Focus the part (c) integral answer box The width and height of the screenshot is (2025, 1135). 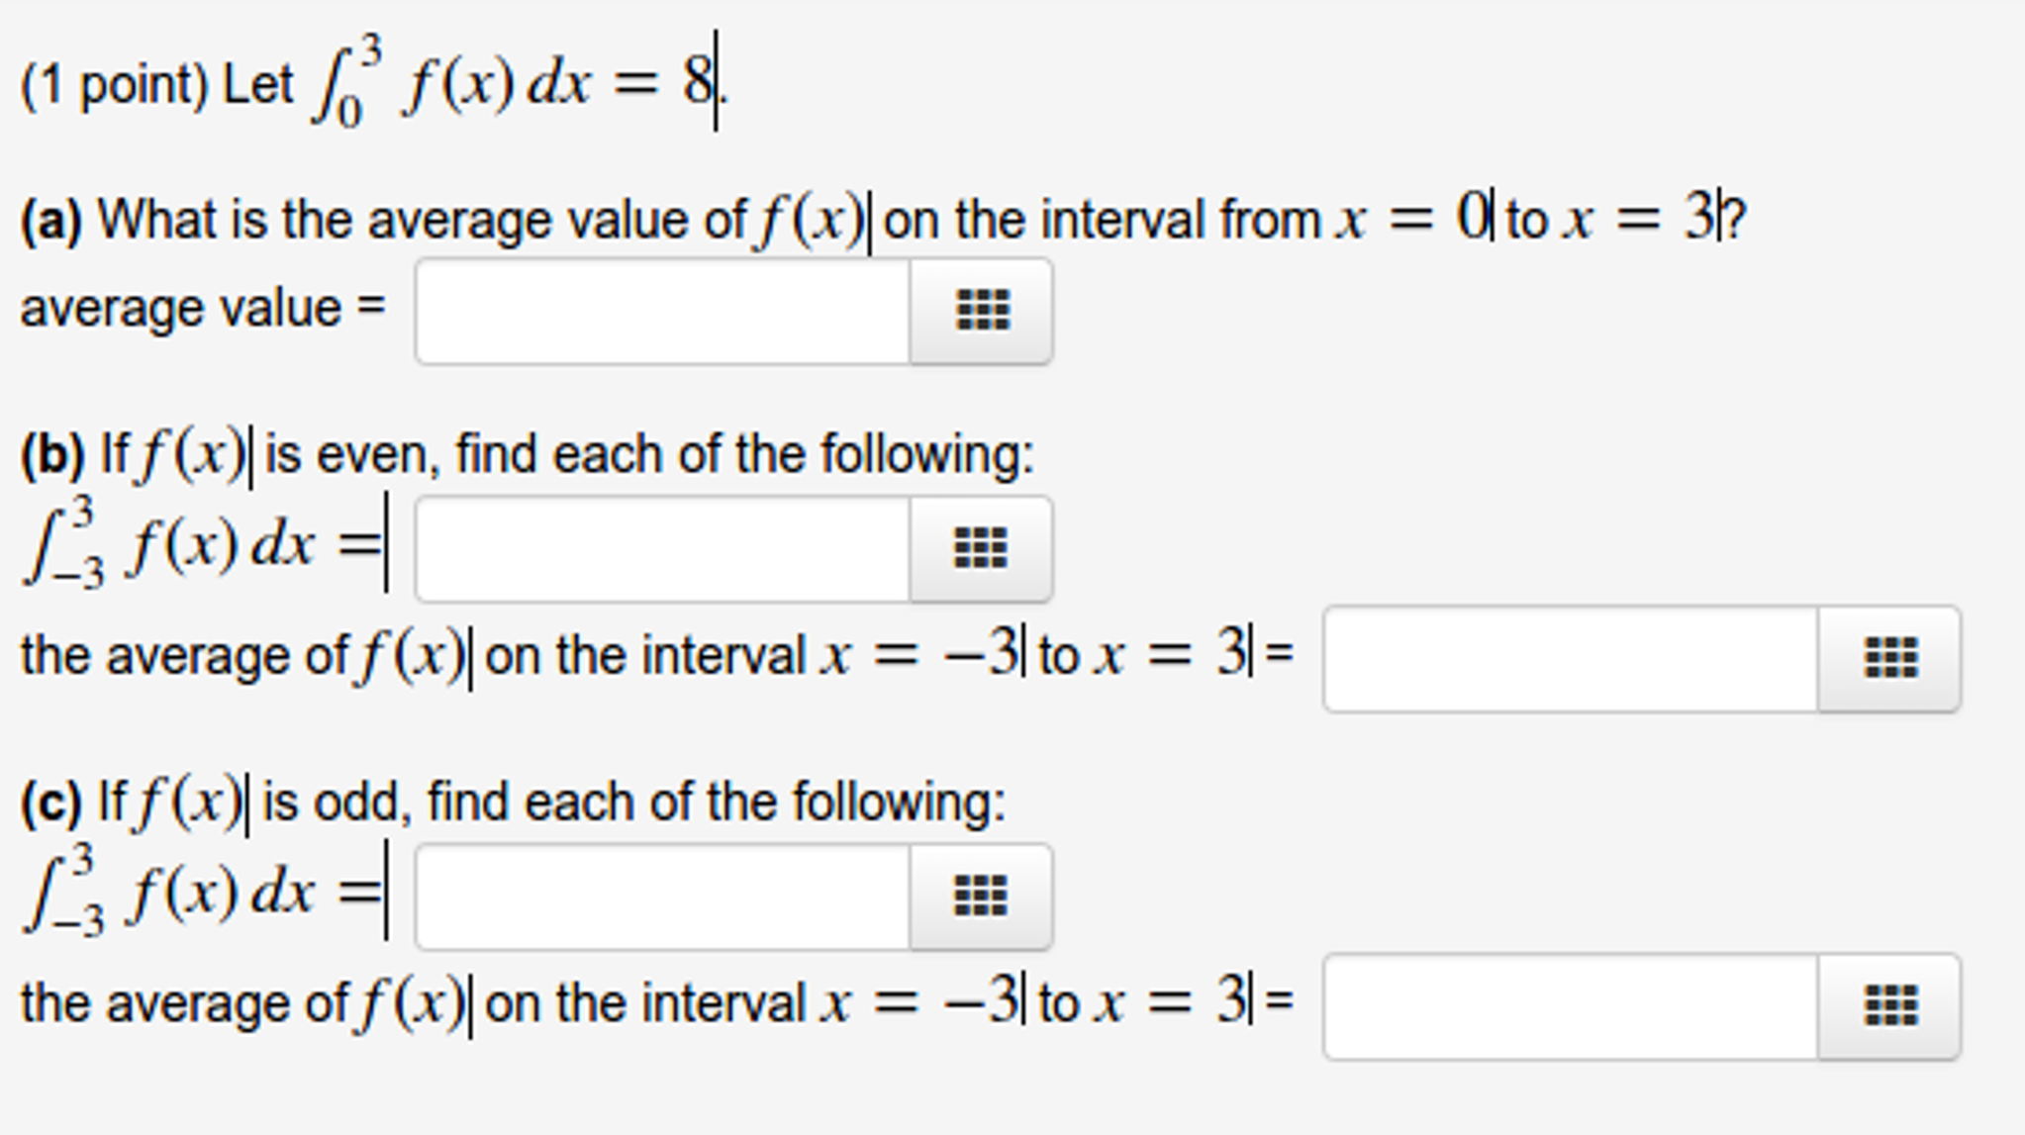point(663,897)
